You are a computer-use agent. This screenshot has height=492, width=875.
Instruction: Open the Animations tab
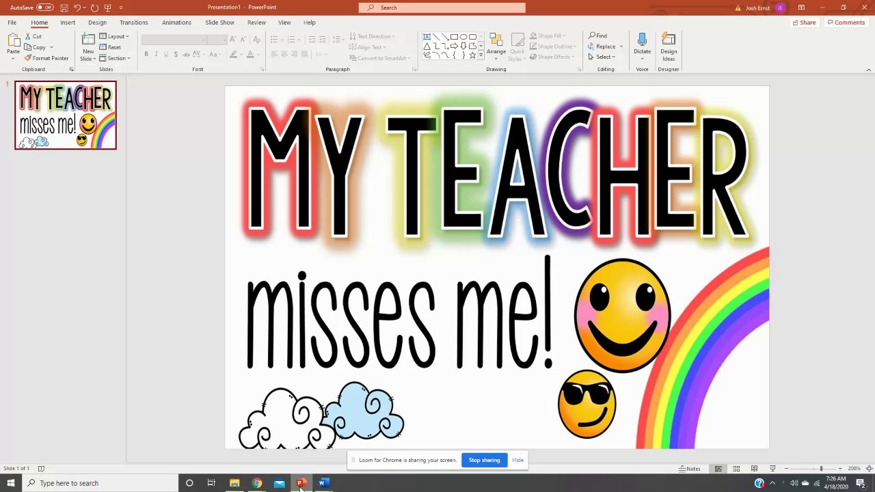(176, 23)
